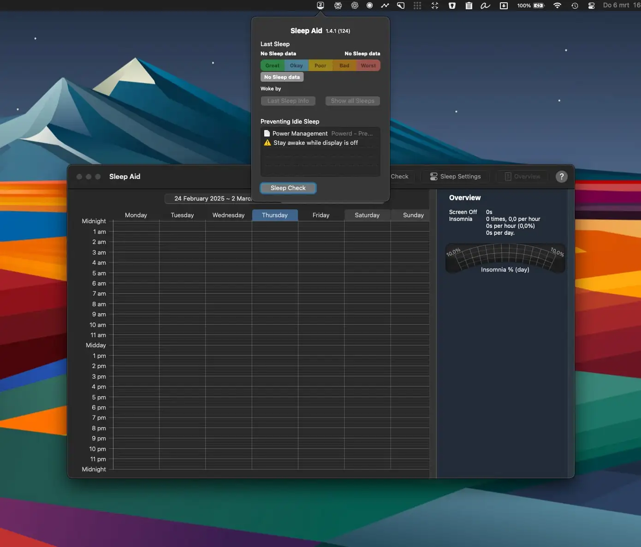The height and width of the screenshot is (547, 641).
Task: Click the date and time in menu bar
Action: pyautogui.click(x=621, y=5)
